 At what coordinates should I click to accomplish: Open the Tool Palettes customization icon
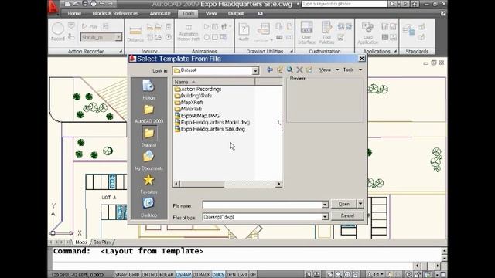pyautogui.click(x=326, y=32)
